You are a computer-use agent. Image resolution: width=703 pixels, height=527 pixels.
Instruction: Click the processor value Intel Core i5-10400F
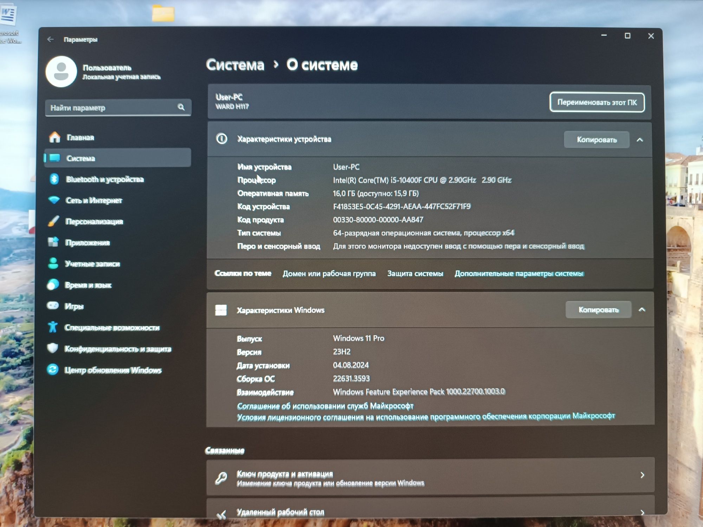tap(422, 180)
